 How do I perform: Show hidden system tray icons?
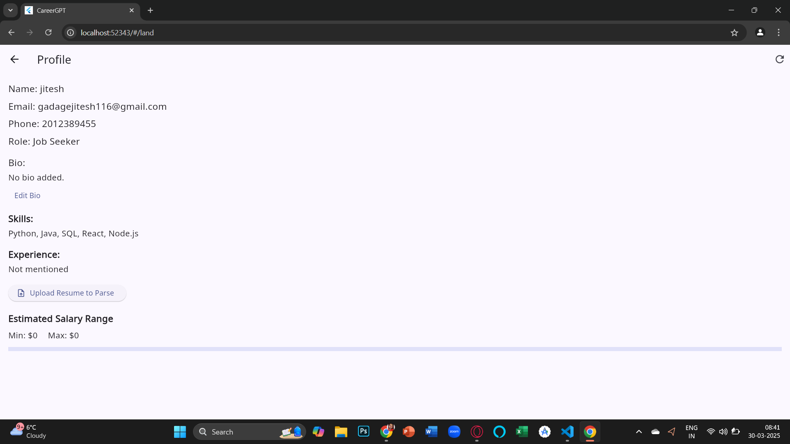639,432
